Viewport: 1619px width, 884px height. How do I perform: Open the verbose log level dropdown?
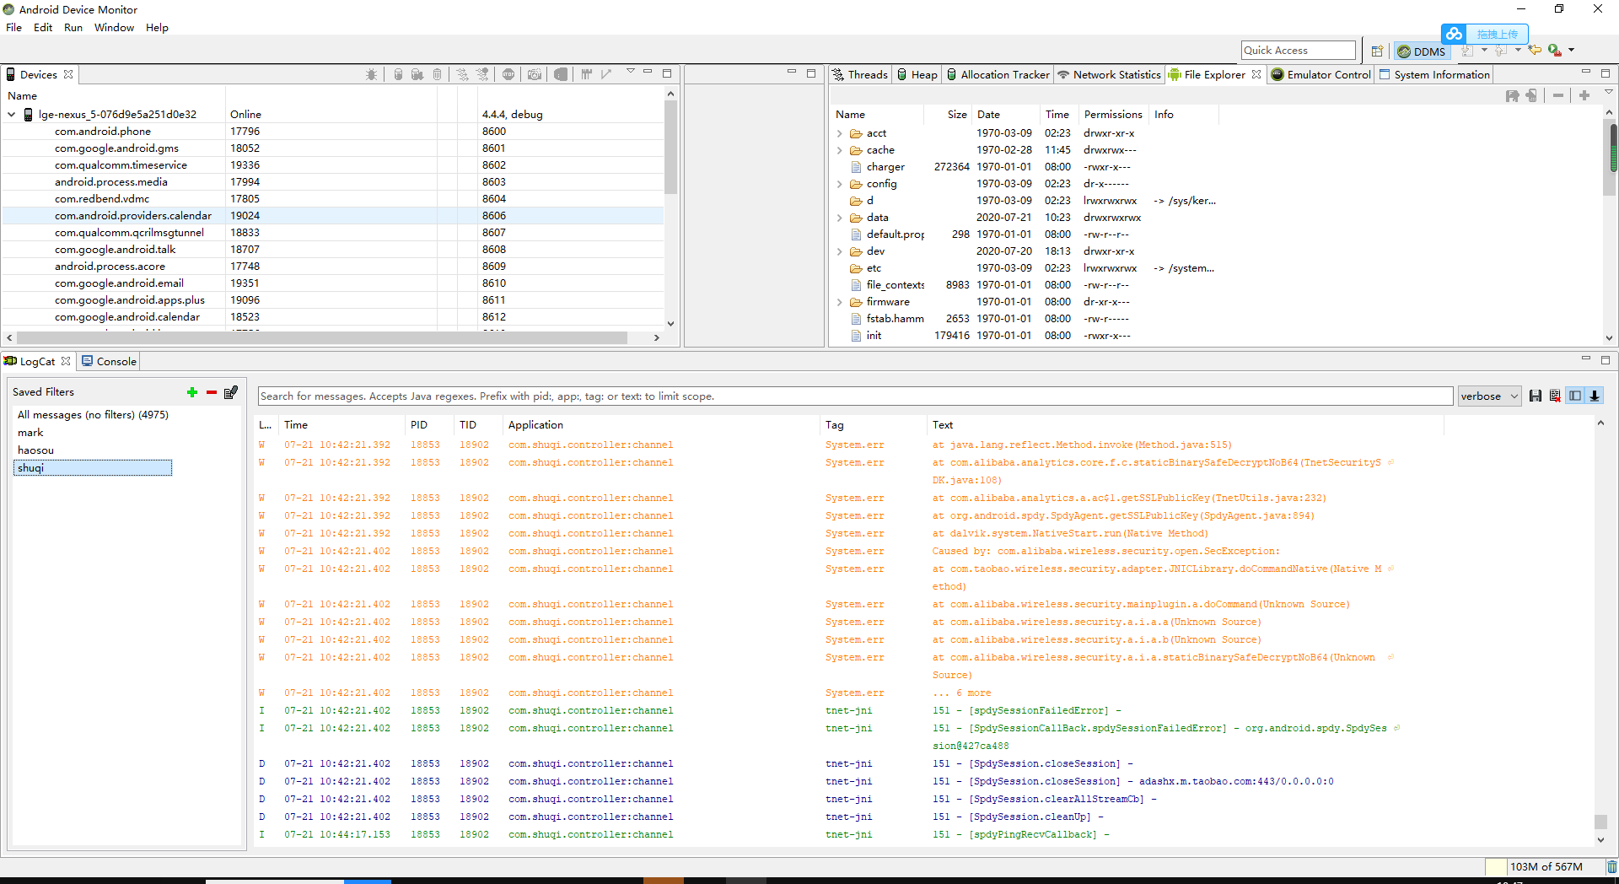1489,396
